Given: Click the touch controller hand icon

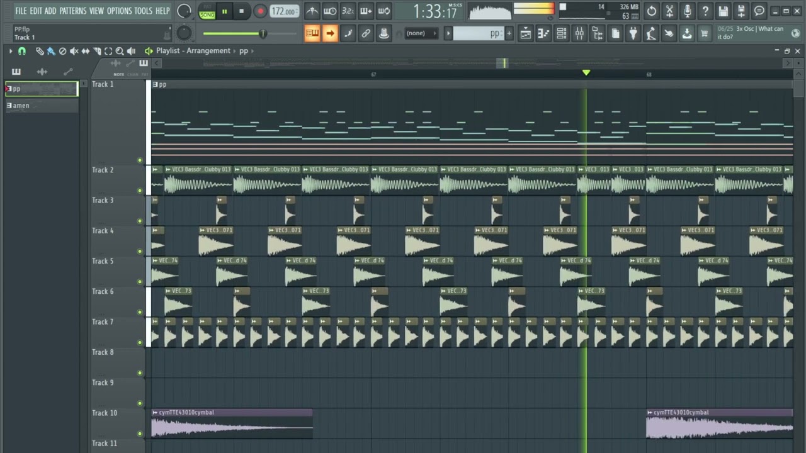Looking at the screenshot, I should tap(669, 33).
